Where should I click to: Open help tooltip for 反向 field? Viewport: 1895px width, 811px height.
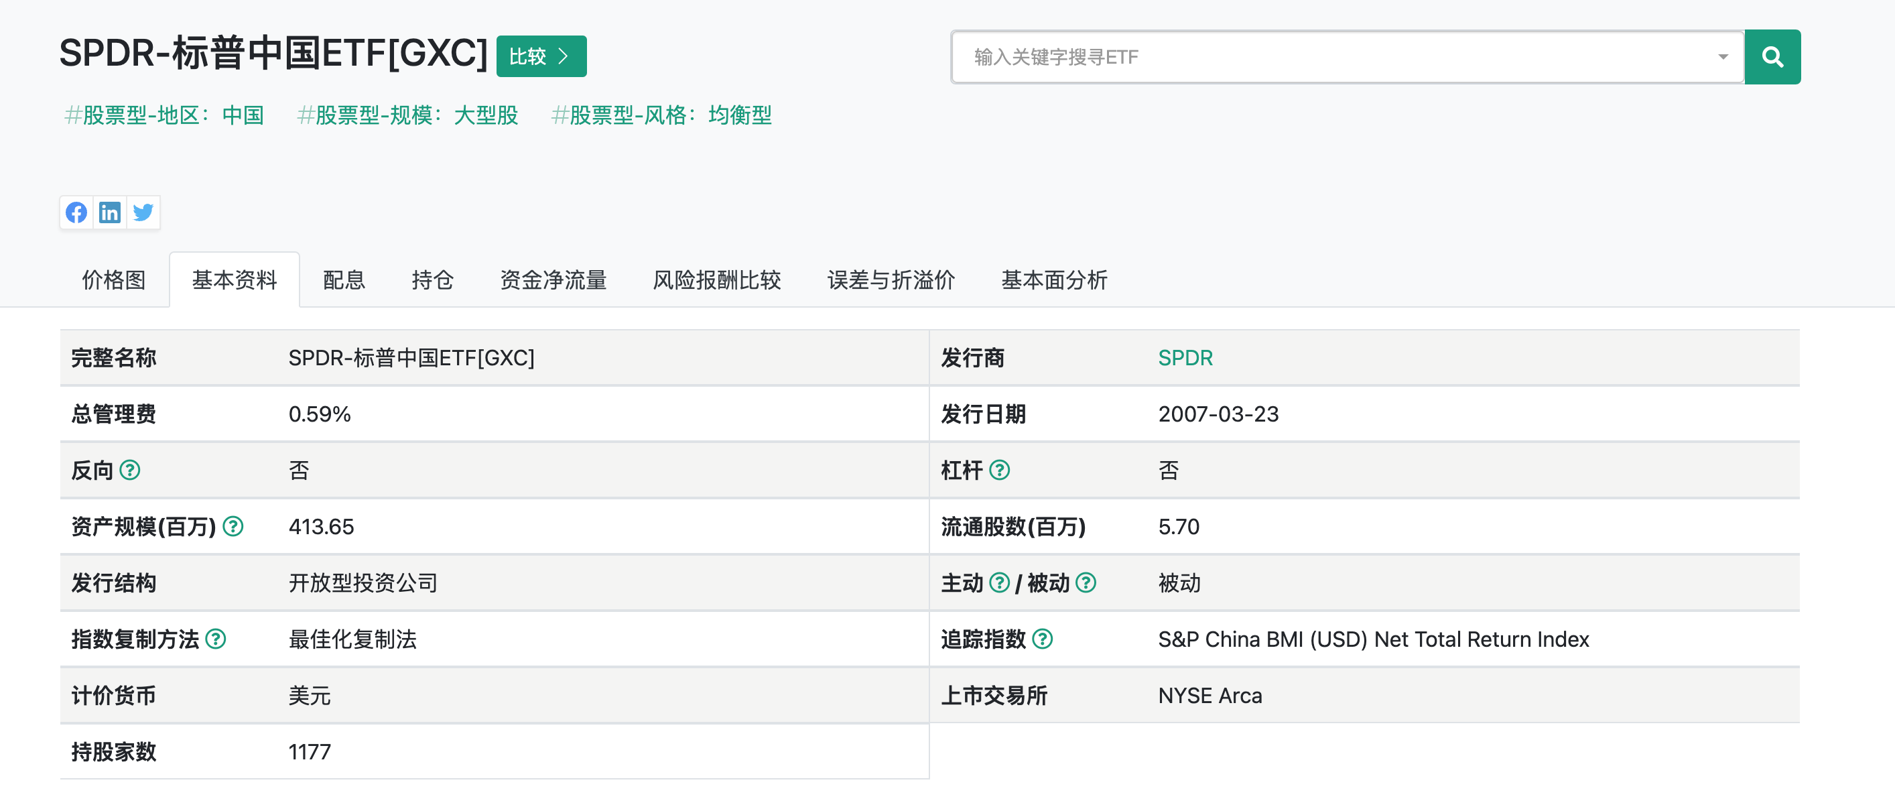tap(131, 471)
